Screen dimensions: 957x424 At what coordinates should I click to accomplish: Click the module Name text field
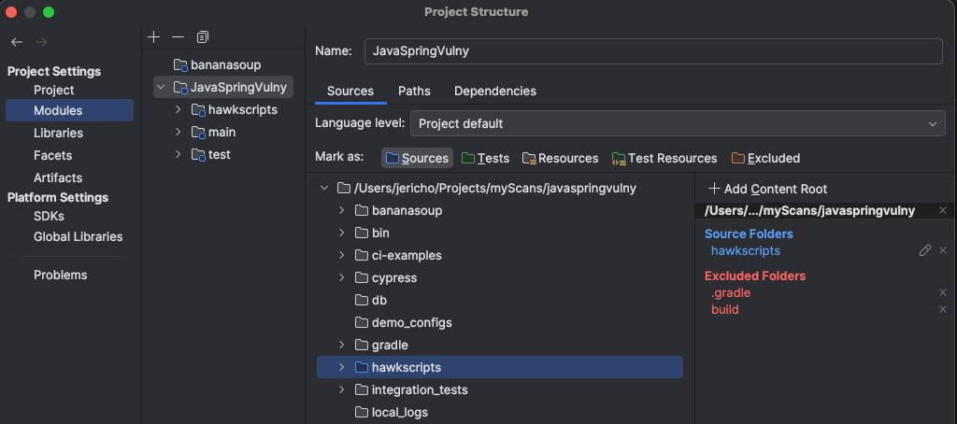[x=653, y=51]
